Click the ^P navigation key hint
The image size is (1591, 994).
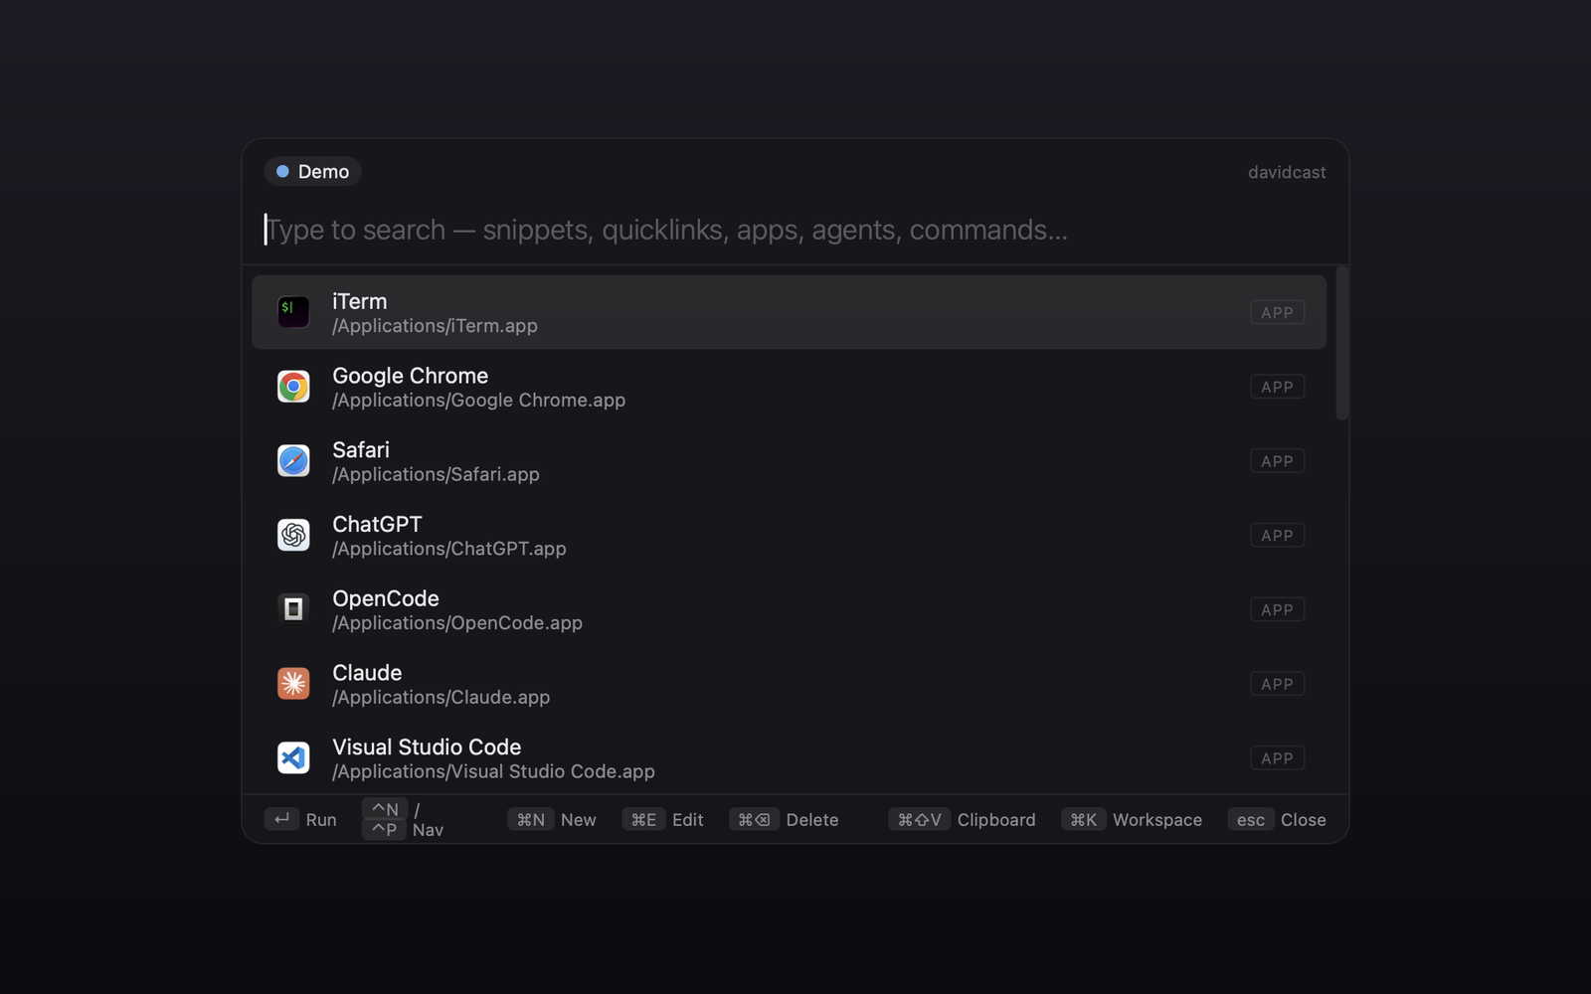click(x=385, y=829)
